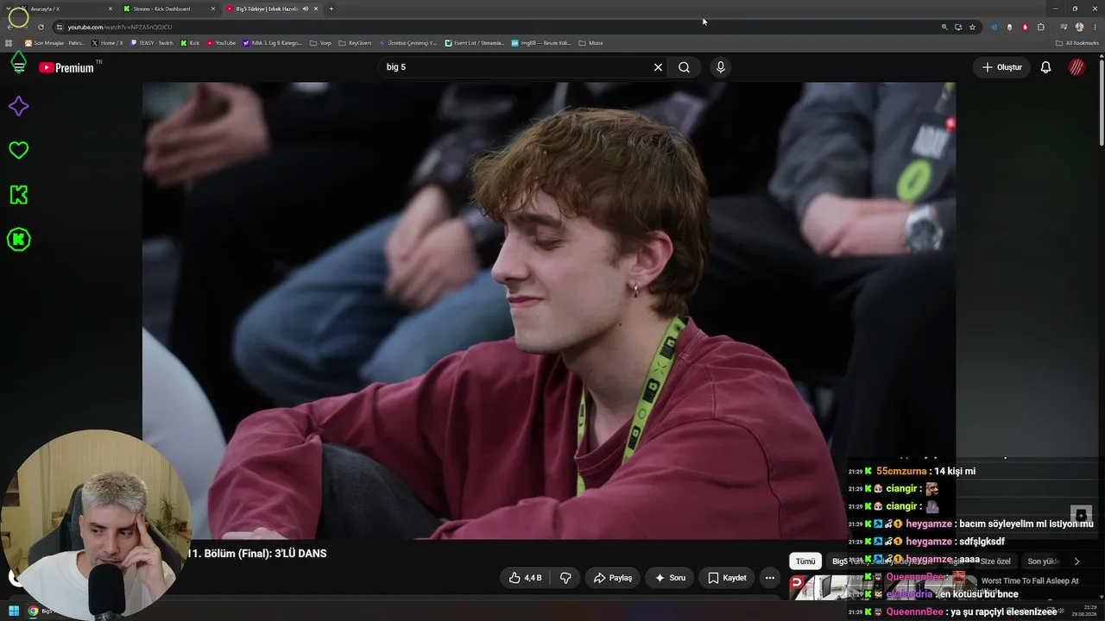Viewport: 1105px width, 621px height.
Task: Open the Kick bookmark
Action: tap(190, 43)
